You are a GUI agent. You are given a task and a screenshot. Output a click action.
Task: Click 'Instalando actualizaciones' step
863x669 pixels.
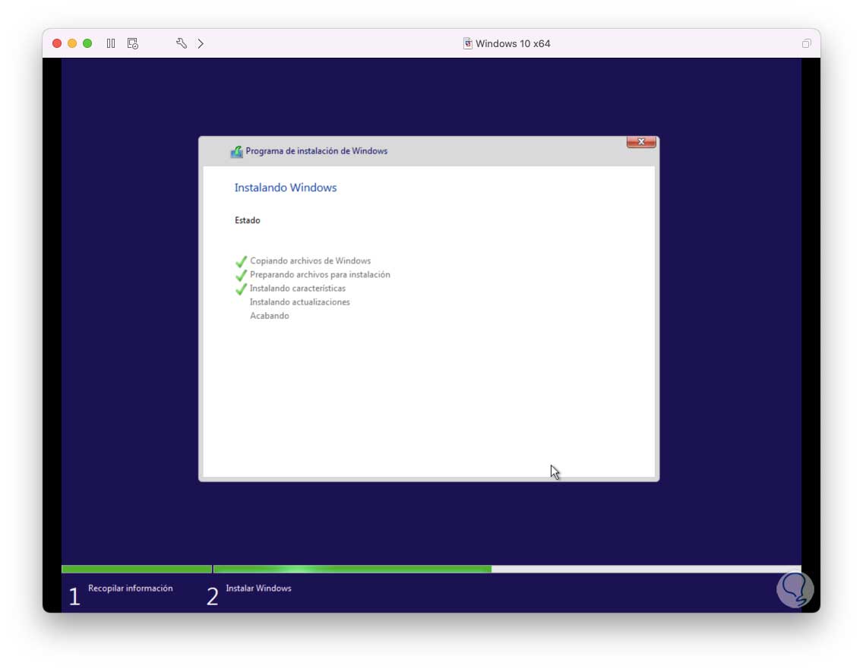[300, 302]
